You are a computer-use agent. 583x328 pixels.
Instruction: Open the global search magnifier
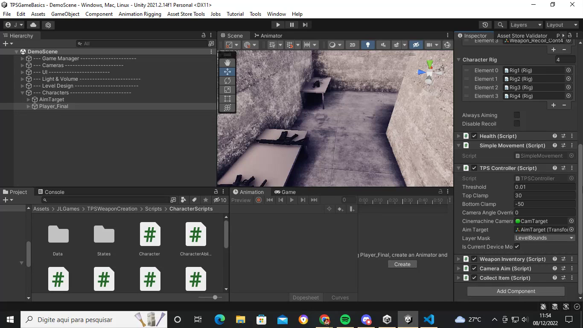[500, 25]
